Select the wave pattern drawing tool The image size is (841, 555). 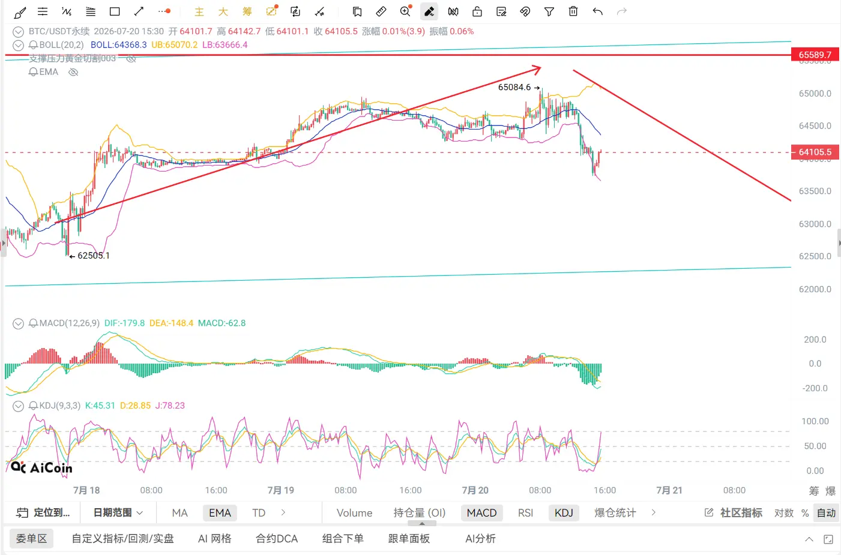(x=67, y=11)
